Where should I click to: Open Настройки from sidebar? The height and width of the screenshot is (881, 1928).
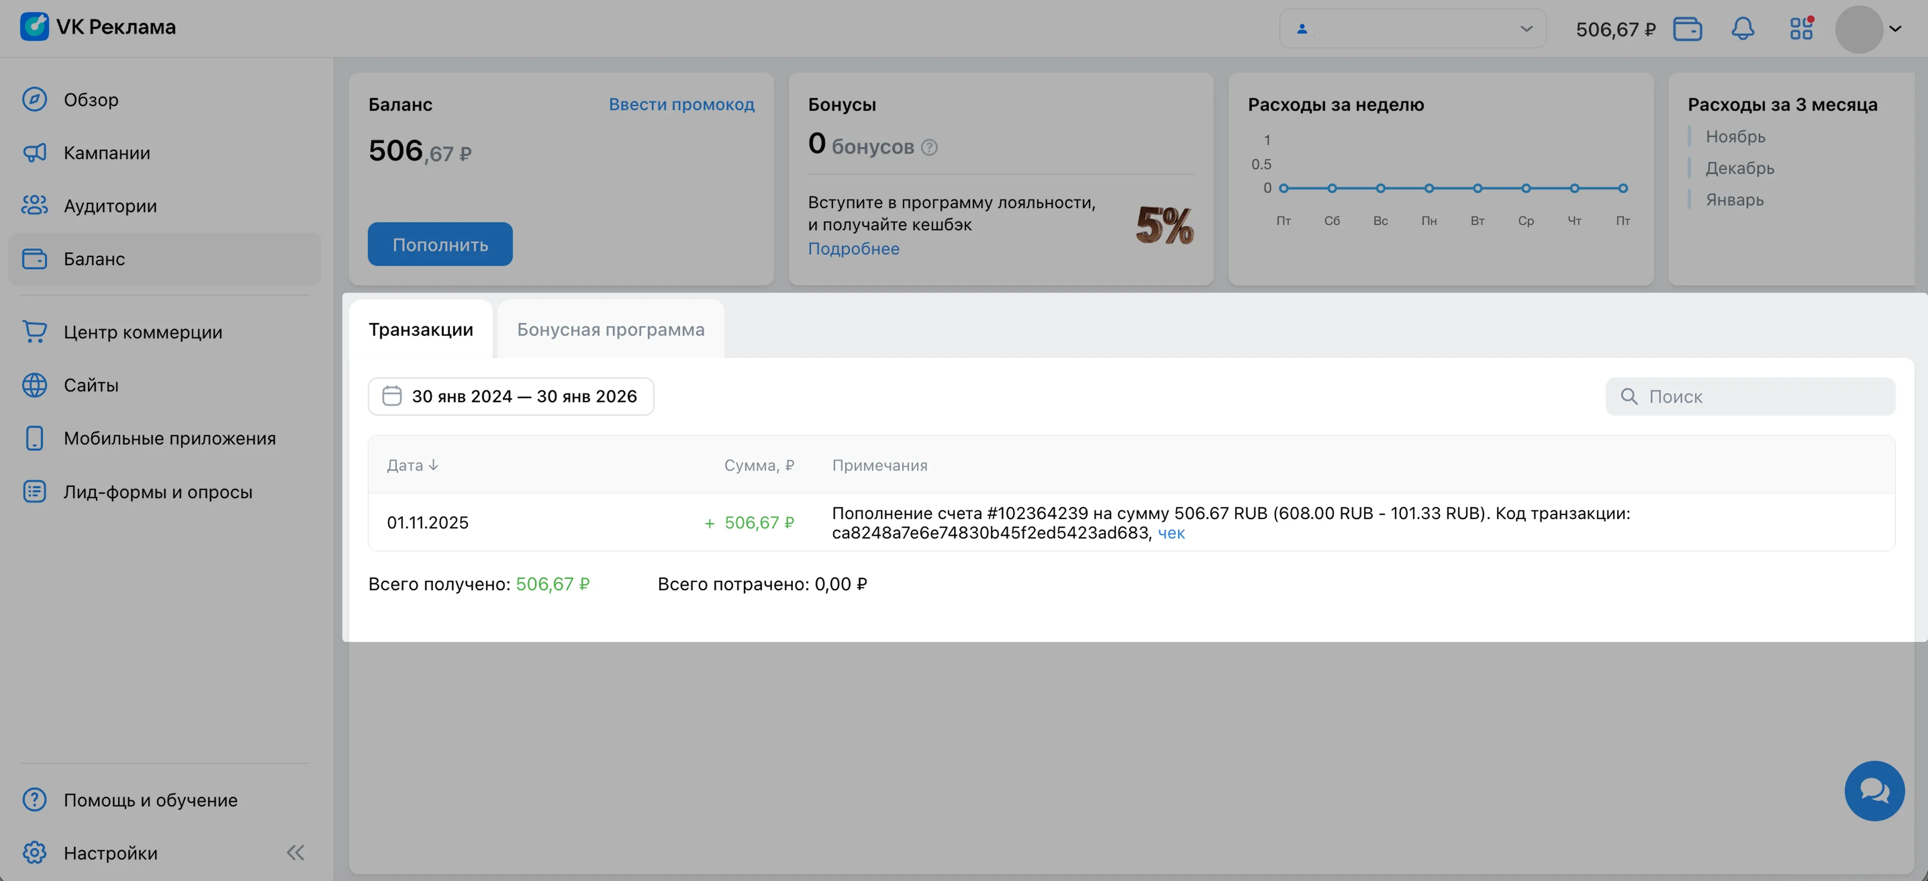(x=110, y=852)
